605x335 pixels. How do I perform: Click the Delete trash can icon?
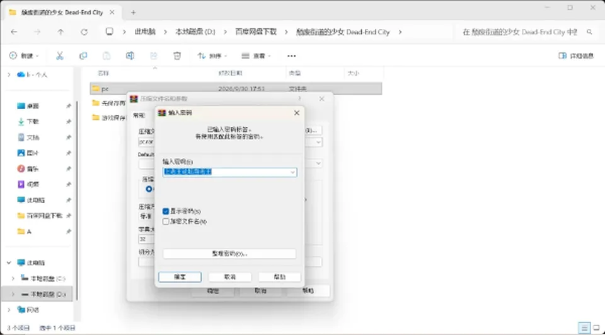(177, 56)
